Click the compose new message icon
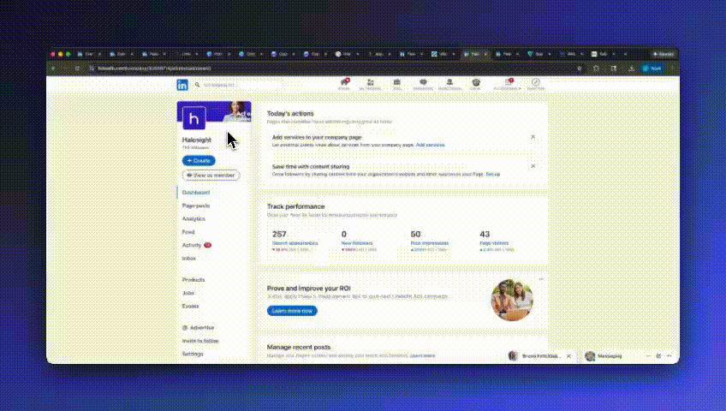Viewport: 726px width, 411px height. click(x=658, y=356)
